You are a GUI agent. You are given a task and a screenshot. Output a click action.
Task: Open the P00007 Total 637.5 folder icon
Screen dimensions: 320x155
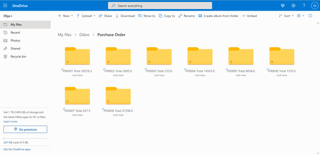[x=77, y=95]
